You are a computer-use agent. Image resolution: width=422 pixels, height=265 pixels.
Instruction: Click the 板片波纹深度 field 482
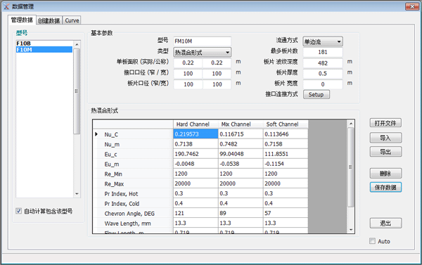pos(323,63)
